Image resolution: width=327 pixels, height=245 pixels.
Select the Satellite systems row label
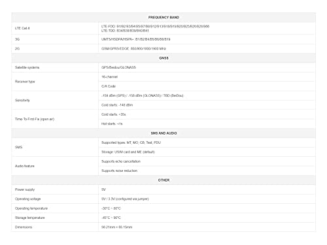pyautogui.click(x=27, y=67)
